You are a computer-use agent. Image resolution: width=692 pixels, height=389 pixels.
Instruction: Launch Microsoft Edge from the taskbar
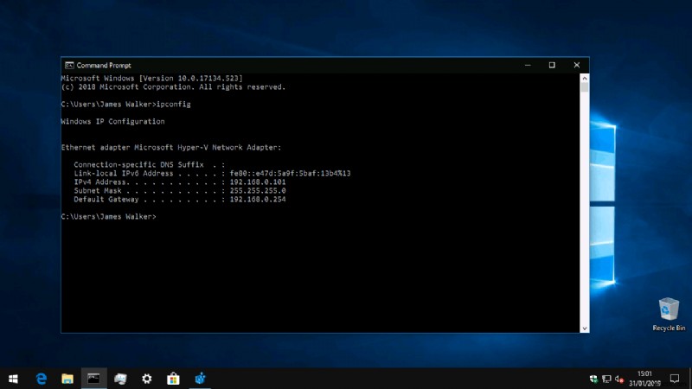pyautogui.click(x=41, y=379)
